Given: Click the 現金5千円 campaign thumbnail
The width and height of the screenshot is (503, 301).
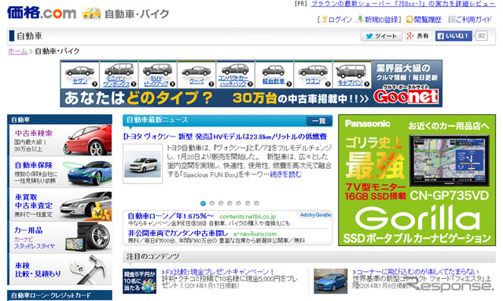Looking at the screenshot, I should (140, 281).
